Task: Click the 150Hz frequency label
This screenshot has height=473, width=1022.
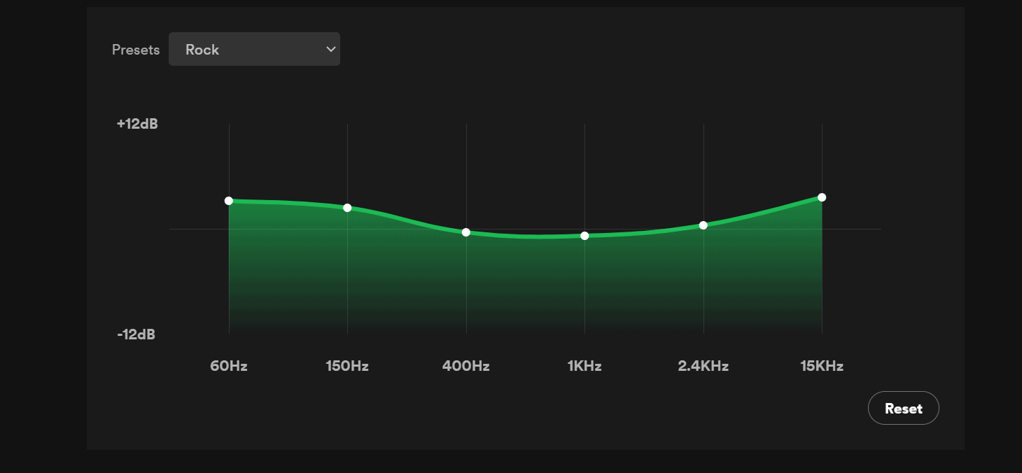Action: 347,366
